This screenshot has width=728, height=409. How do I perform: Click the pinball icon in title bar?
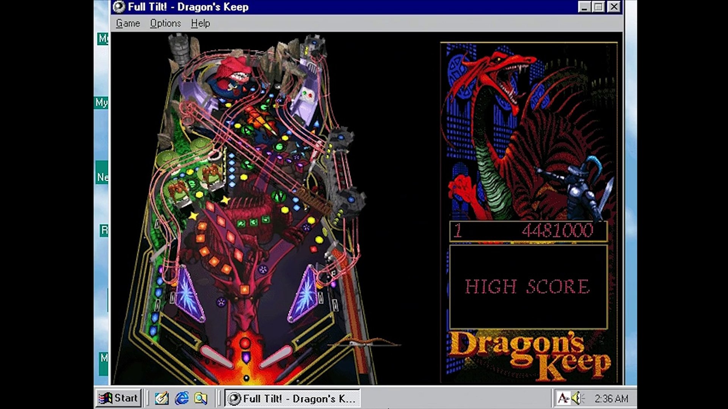(119, 7)
